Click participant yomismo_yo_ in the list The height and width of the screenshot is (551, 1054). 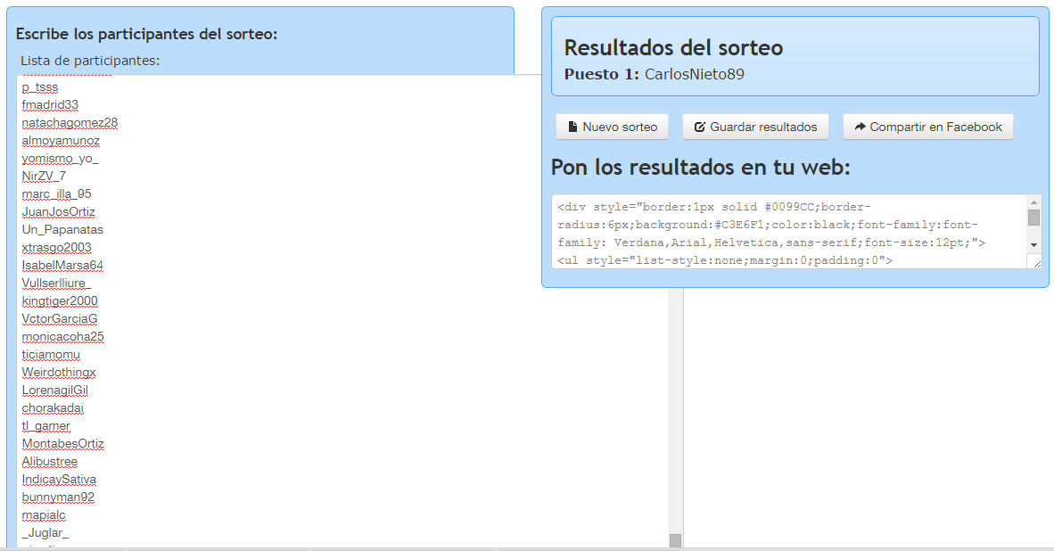(x=60, y=159)
